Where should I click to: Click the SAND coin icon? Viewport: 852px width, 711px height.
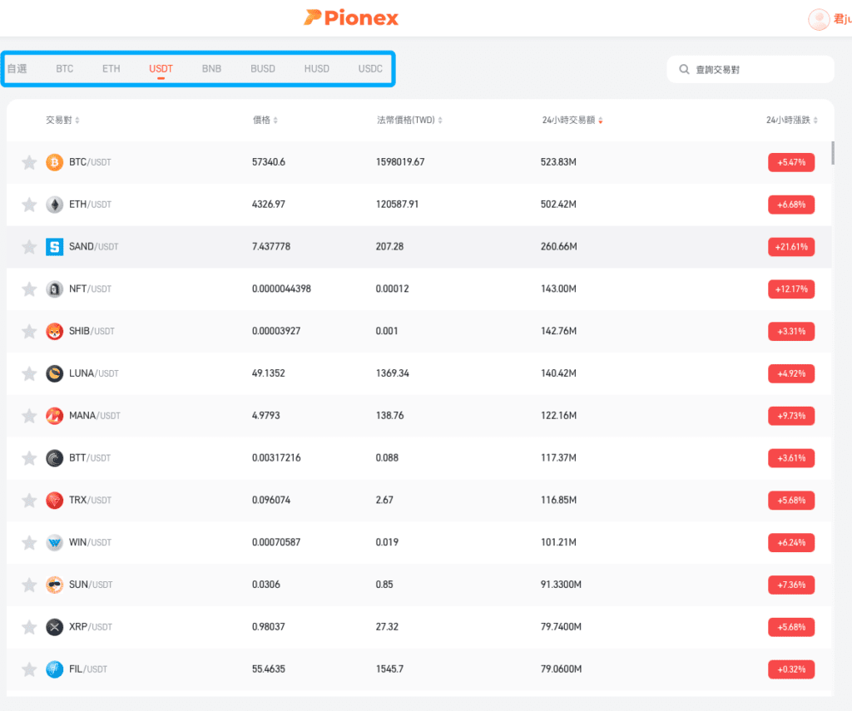tap(54, 247)
